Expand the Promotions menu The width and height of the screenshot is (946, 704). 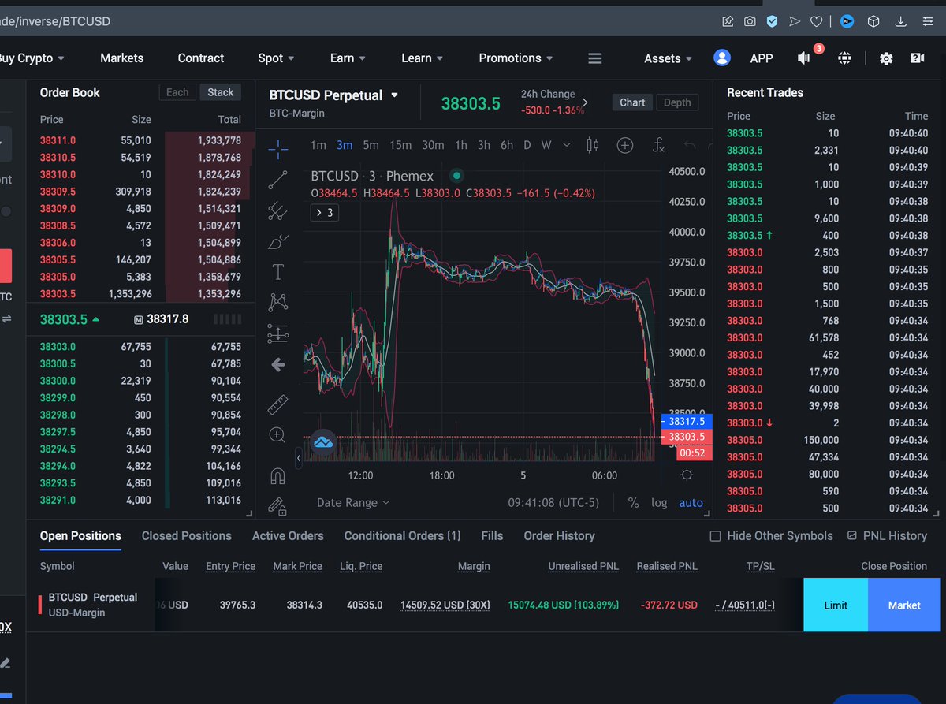click(516, 58)
